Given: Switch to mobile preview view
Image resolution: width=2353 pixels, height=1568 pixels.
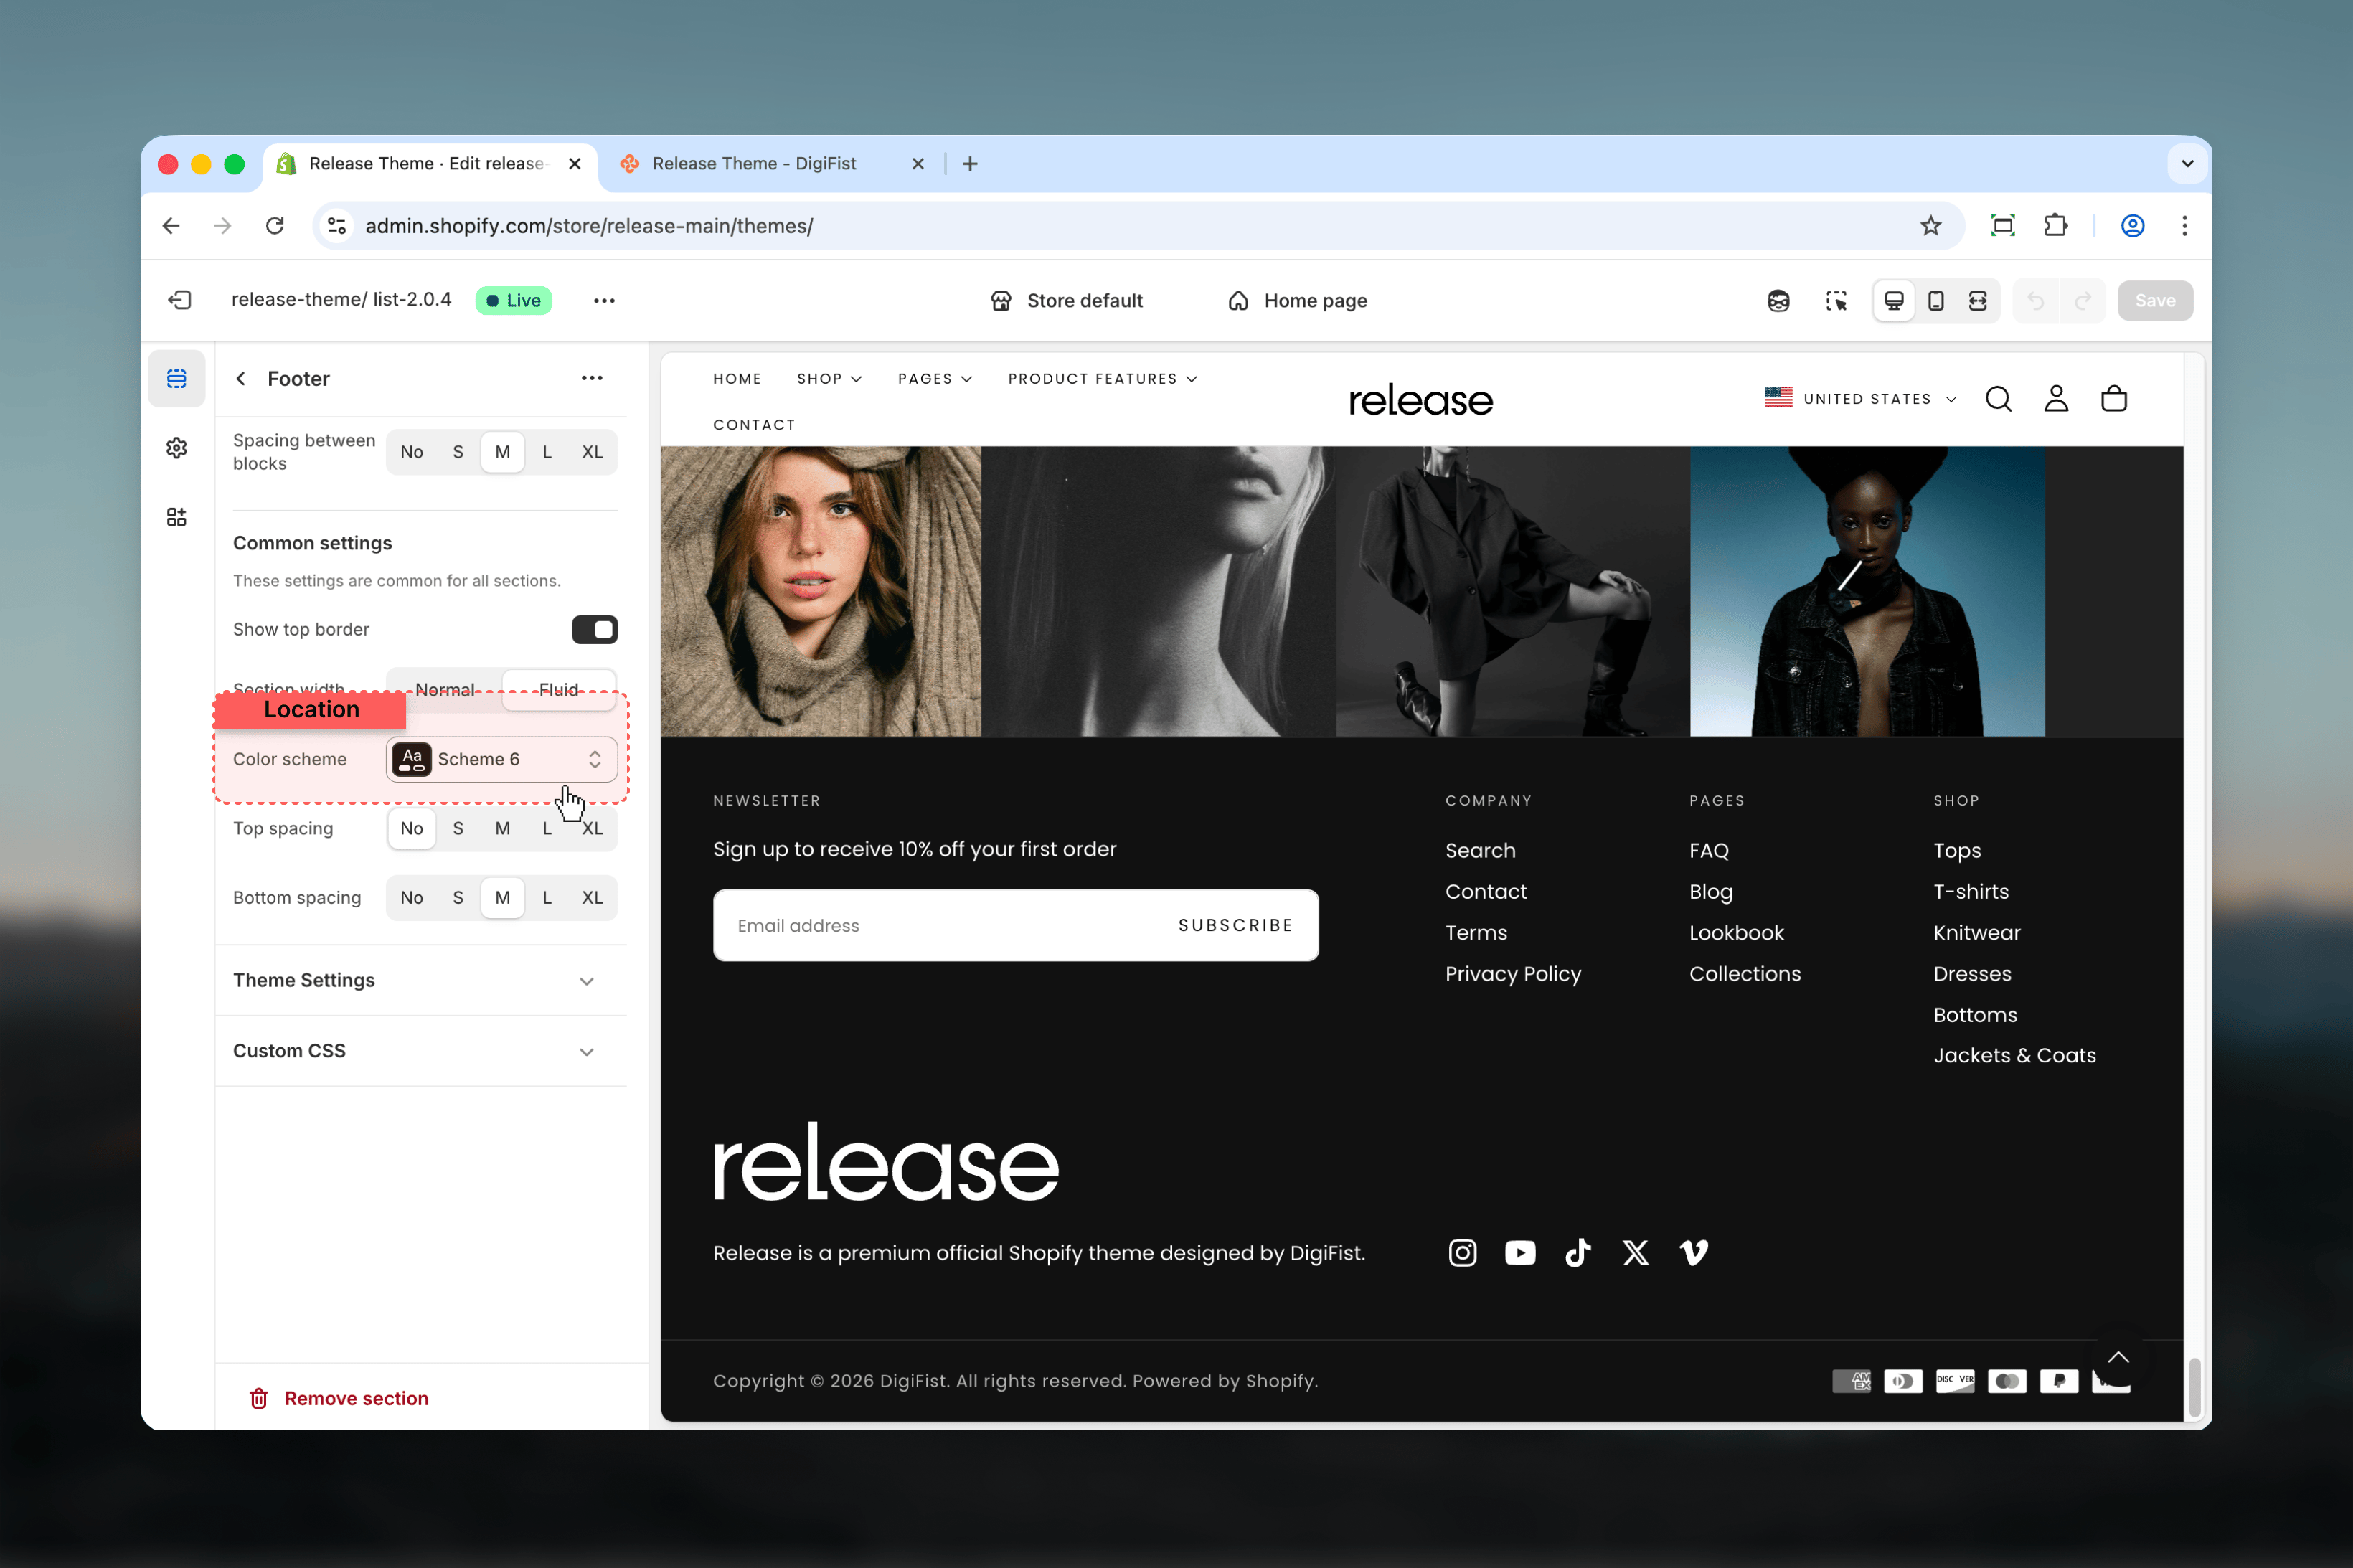Looking at the screenshot, I should pyautogui.click(x=1936, y=300).
